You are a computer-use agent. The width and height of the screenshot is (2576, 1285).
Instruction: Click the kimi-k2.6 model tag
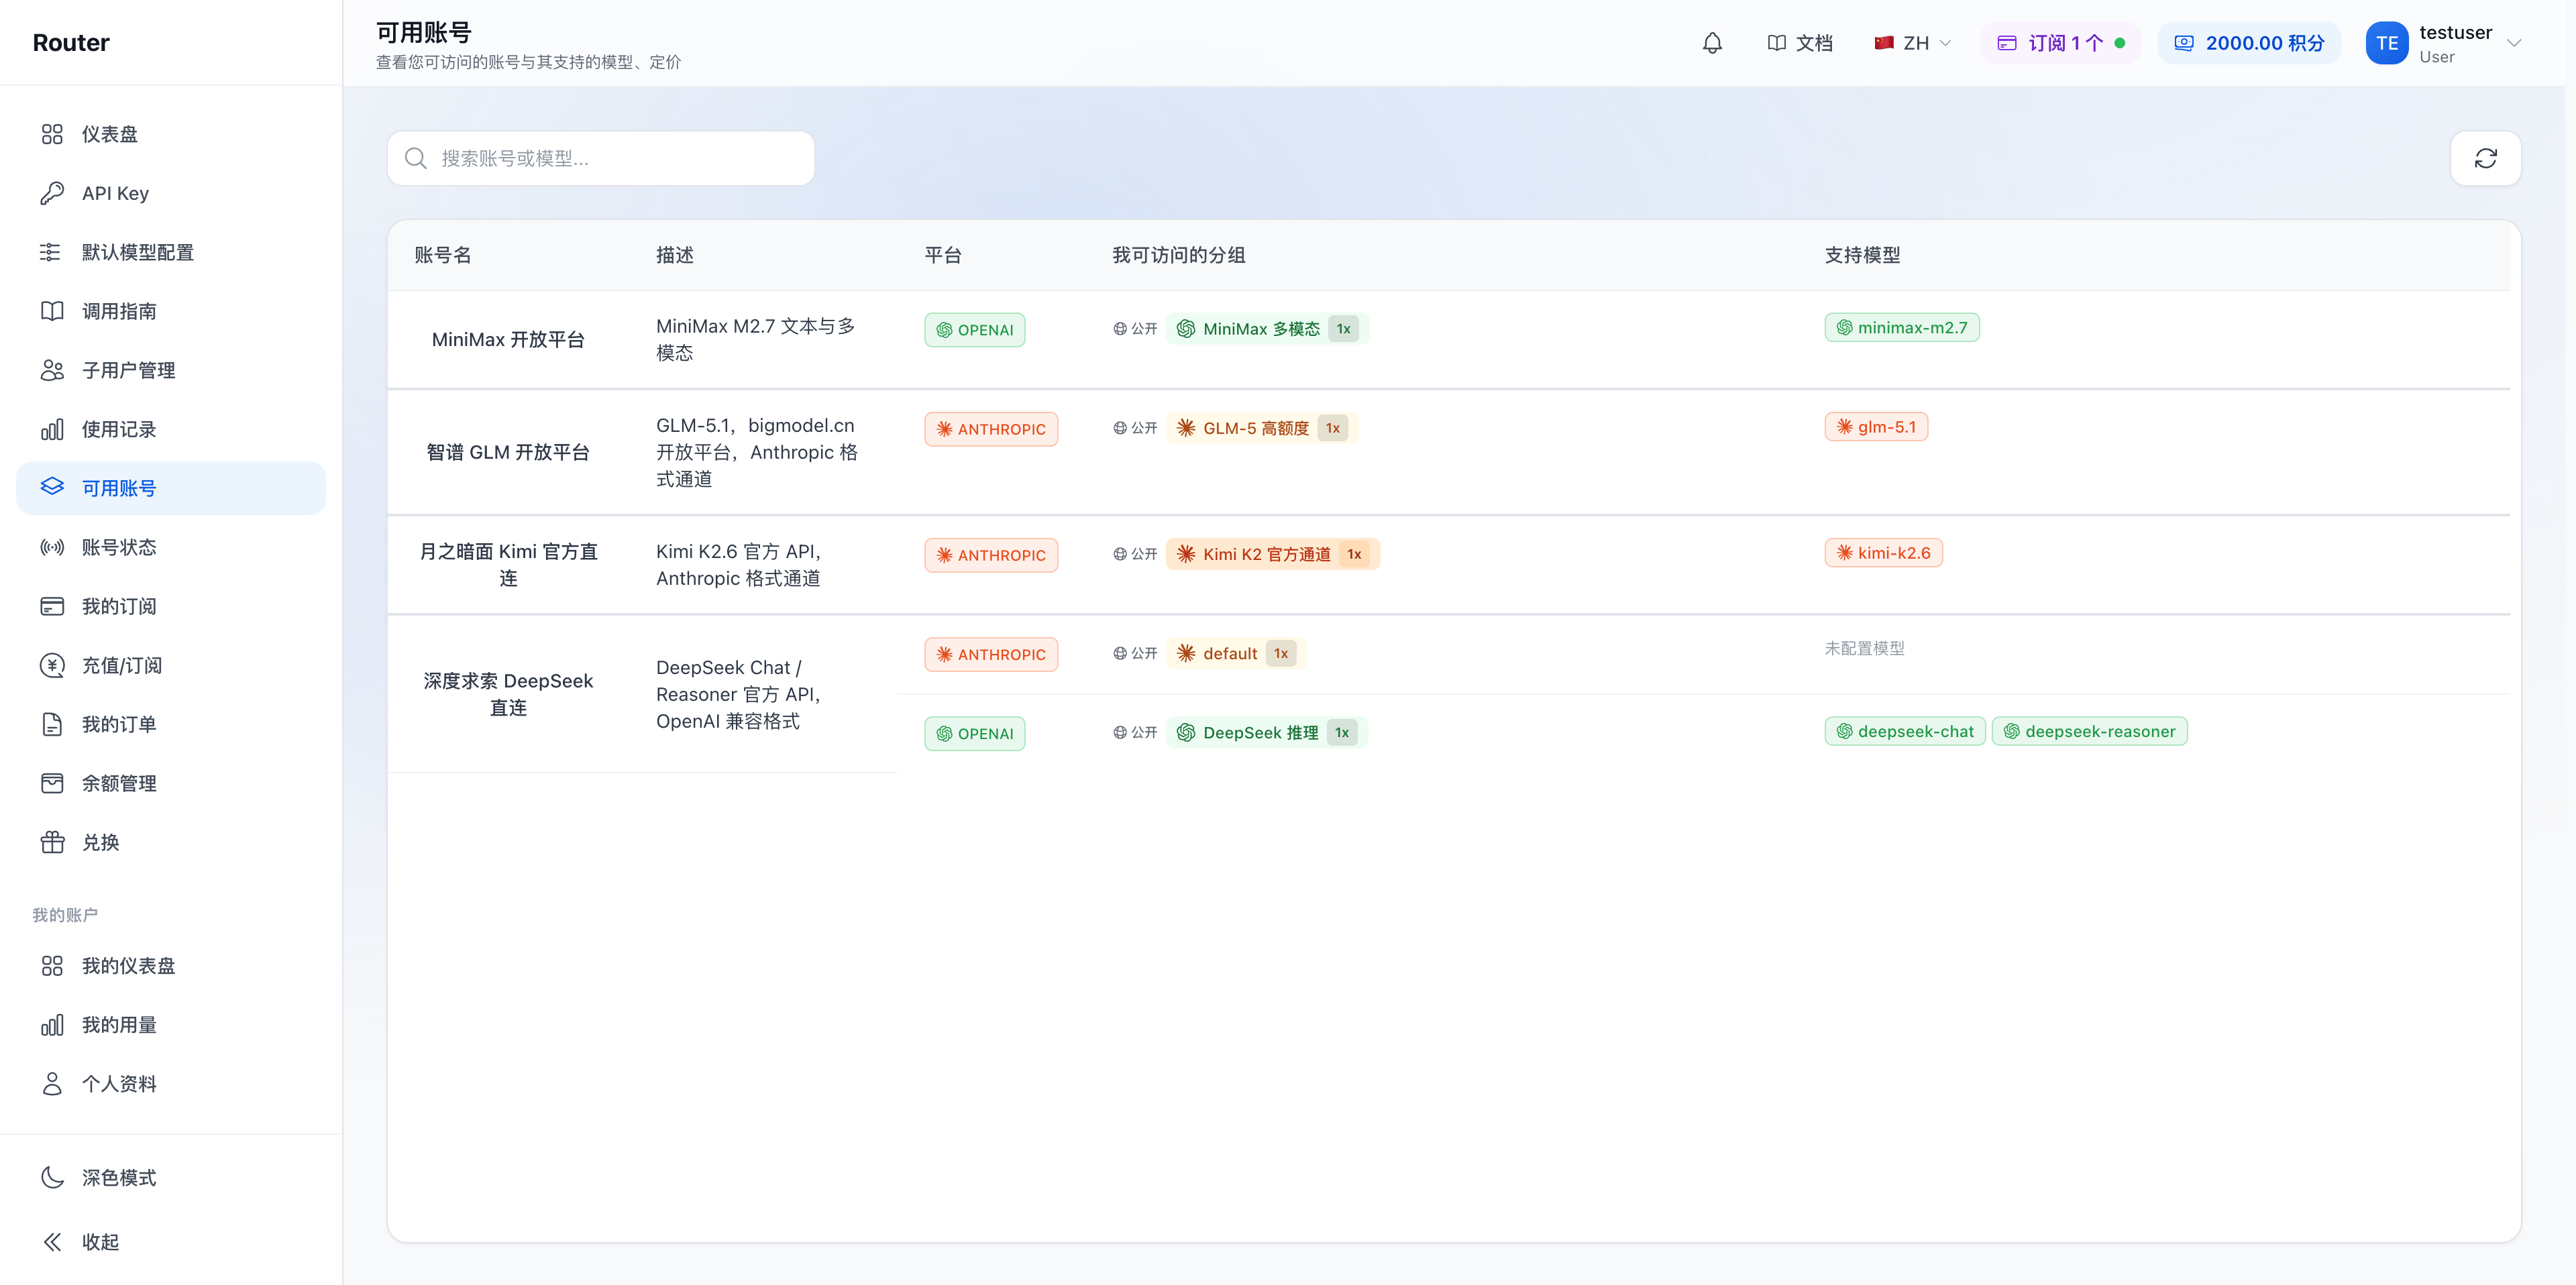1883,553
